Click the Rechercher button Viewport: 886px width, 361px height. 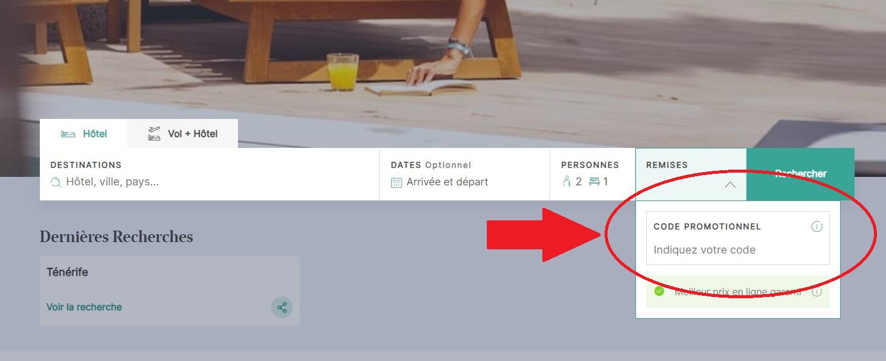point(801,174)
